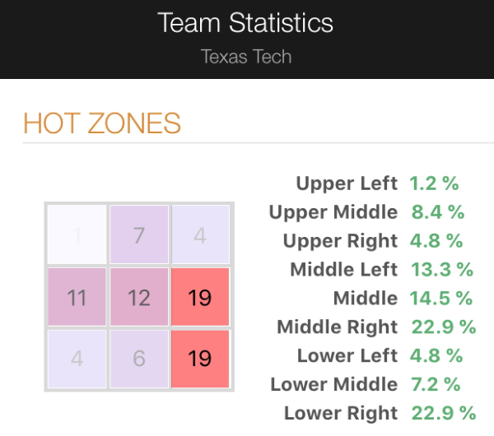Click the Upper Left label
Image resolution: width=494 pixels, height=436 pixels.
[x=347, y=183]
